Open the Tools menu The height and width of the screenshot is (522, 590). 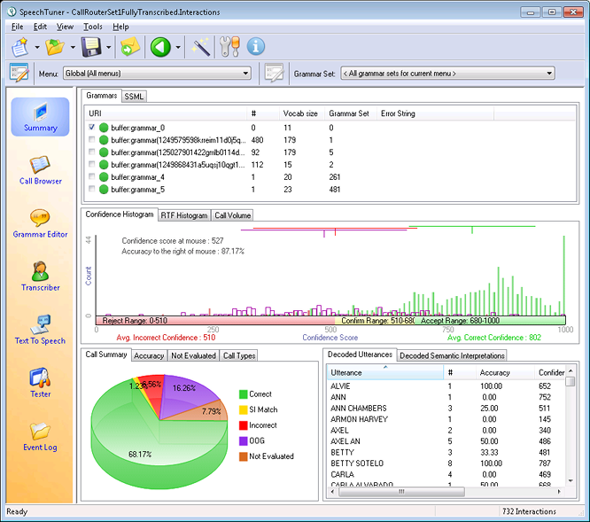92,27
